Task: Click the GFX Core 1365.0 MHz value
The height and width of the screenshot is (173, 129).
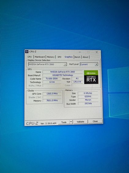Action: tap(52, 94)
